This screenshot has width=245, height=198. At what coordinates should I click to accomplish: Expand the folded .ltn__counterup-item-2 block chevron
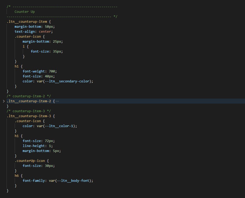[4, 101]
